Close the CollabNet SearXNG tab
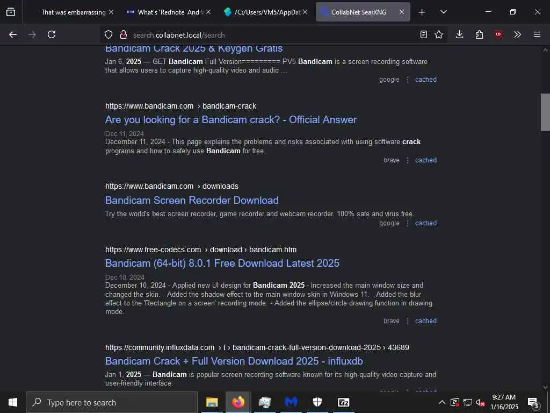The width and height of the screenshot is (550, 413). pos(402,12)
